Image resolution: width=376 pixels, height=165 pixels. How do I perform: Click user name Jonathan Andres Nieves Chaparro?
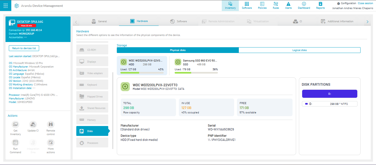[353, 8]
